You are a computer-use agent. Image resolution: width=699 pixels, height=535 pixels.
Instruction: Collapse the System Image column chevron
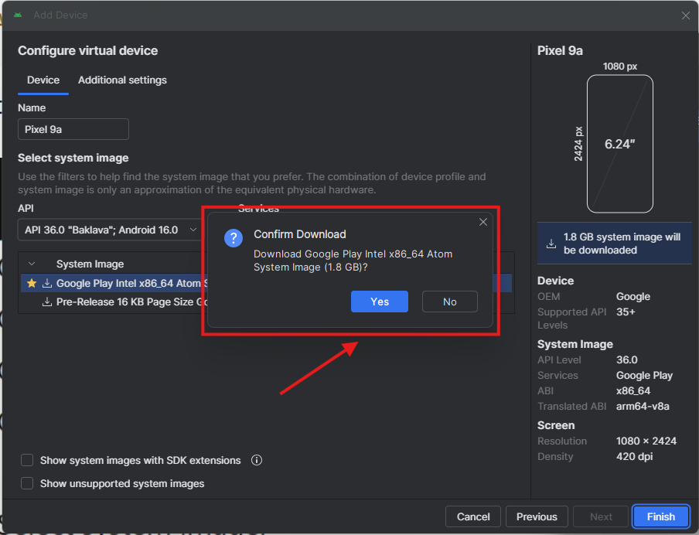[x=32, y=264]
